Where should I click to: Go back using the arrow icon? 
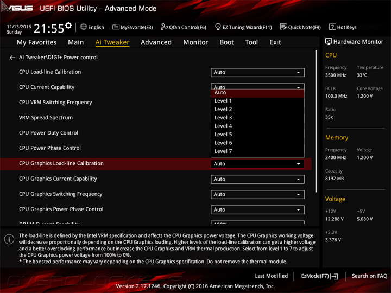pos(12,58)
